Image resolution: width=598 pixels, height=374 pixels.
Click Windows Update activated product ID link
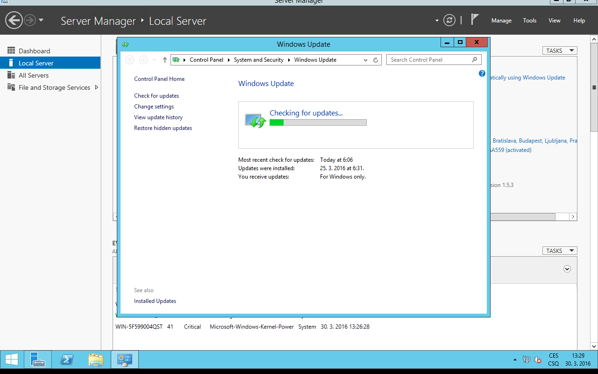511,150
